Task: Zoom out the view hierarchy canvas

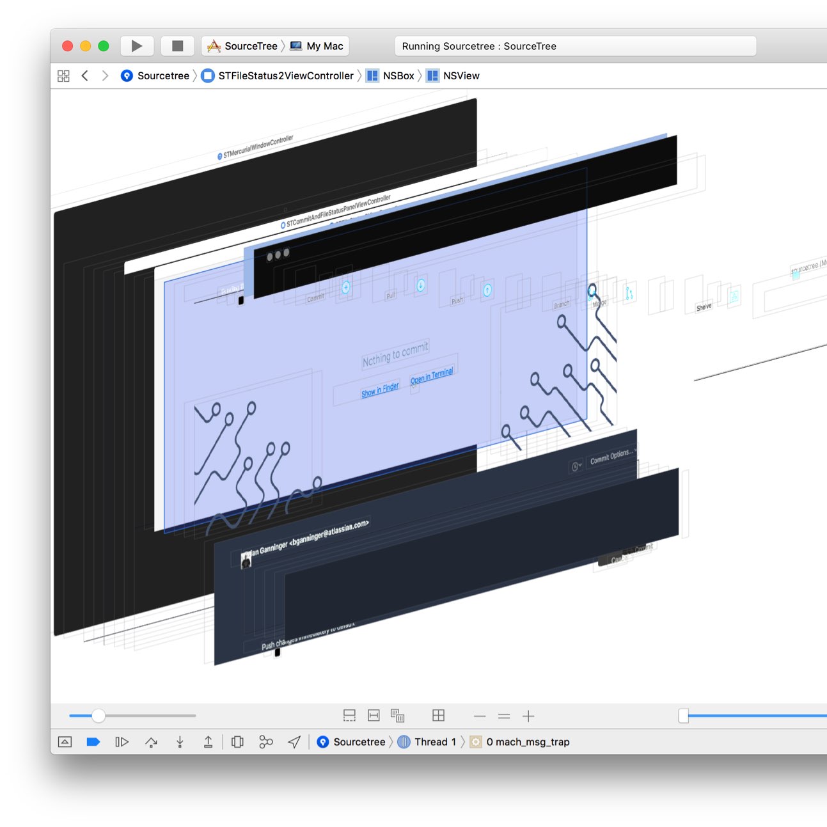Action: (x=480, y=716)
